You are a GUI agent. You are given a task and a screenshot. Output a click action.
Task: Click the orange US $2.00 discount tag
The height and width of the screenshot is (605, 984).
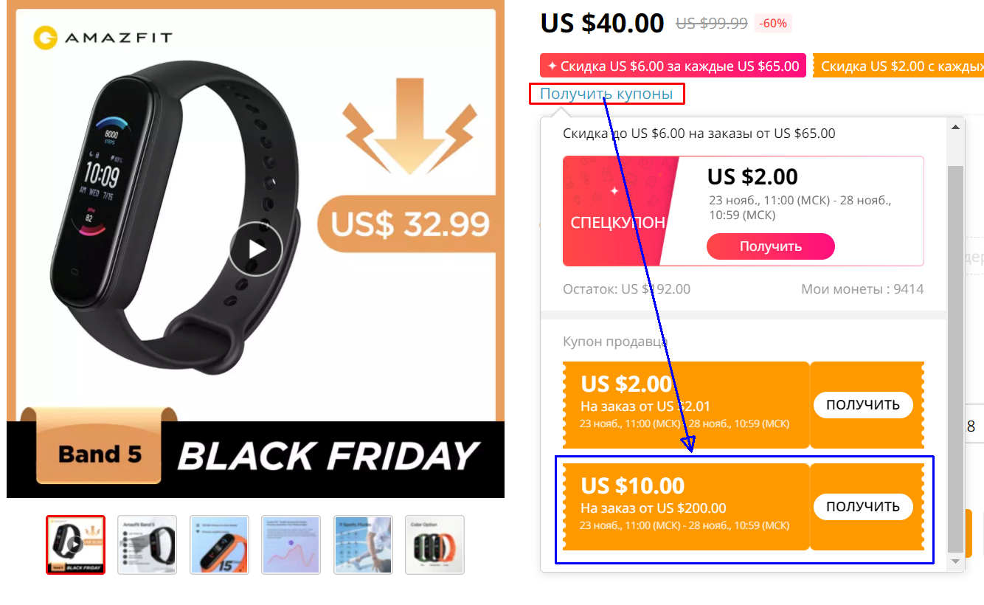(x=898, y=66)
